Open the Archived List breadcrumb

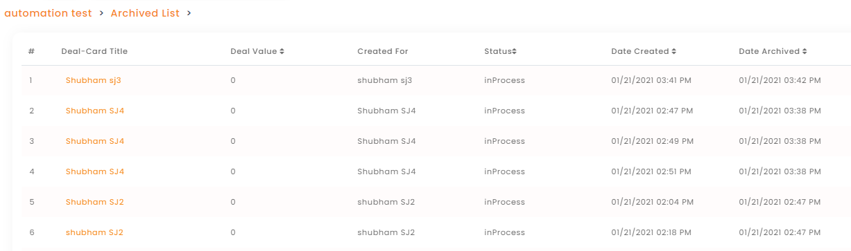145,13
